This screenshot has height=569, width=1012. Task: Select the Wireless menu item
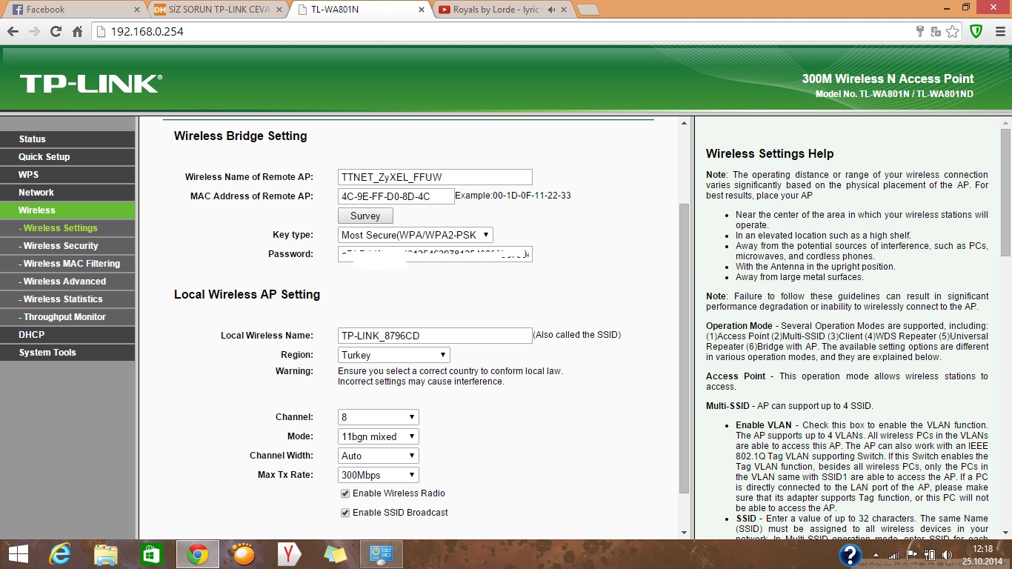(x=67, y=210)
